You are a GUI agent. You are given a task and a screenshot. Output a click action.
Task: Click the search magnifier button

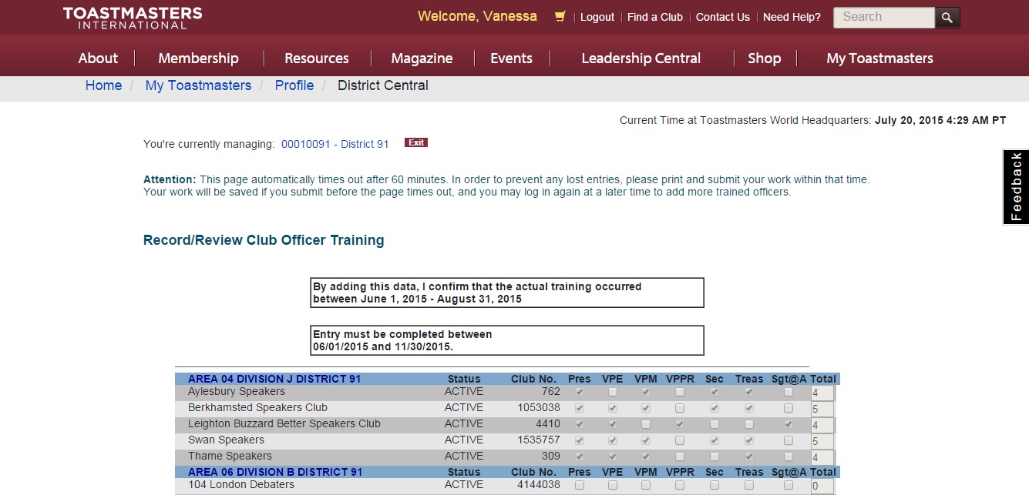(x=947, y=18)
